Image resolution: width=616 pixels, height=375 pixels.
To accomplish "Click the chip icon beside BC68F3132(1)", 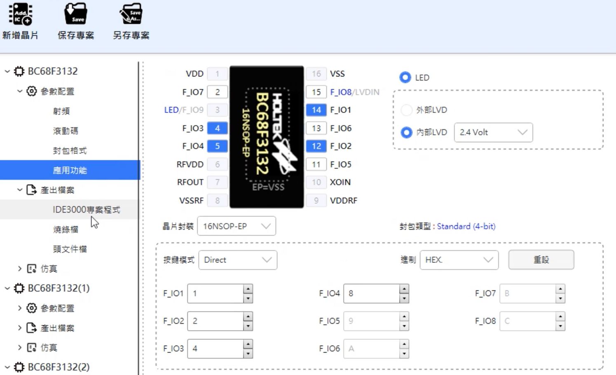I will coord(19,288).
